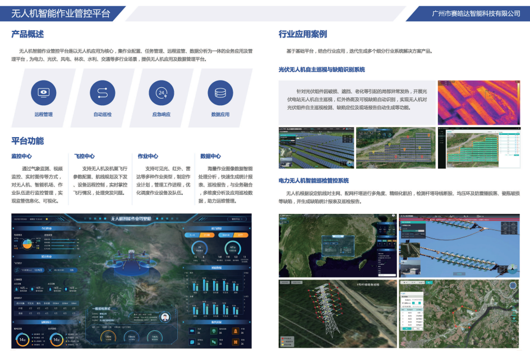Screen dimensions: 530x351
Task: Click the 远程管理 remote management icon
Action: [43, 92]
